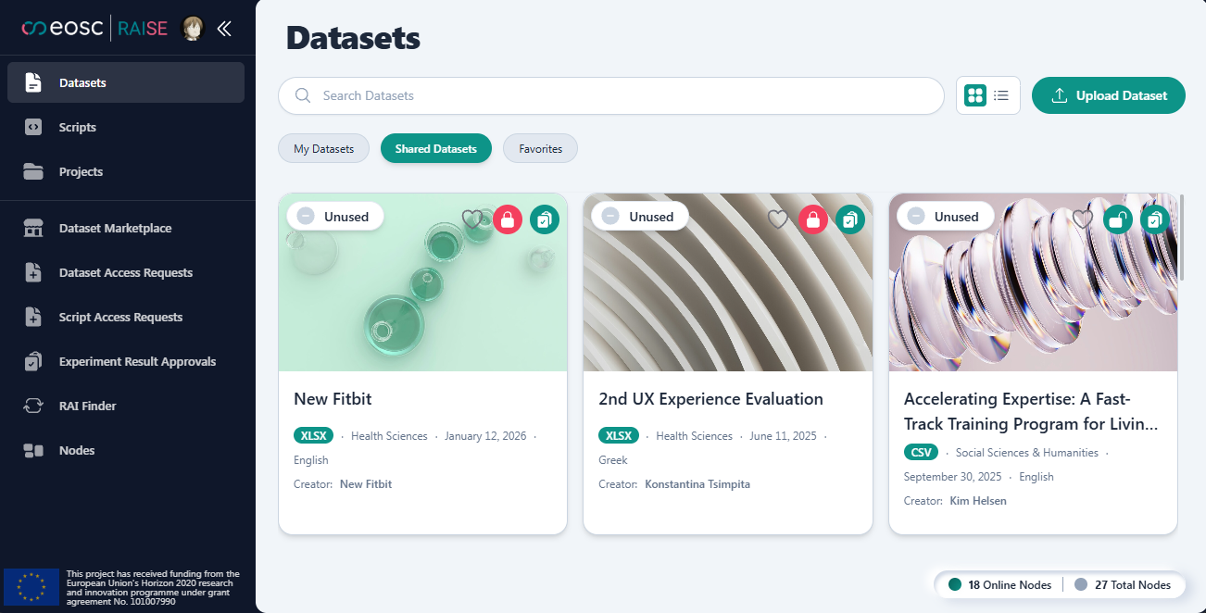Click the open padlock on Accelerating Expertise card
Image resolution: width=1206 pixels, height=613 pixels.
click(1118, 219)
